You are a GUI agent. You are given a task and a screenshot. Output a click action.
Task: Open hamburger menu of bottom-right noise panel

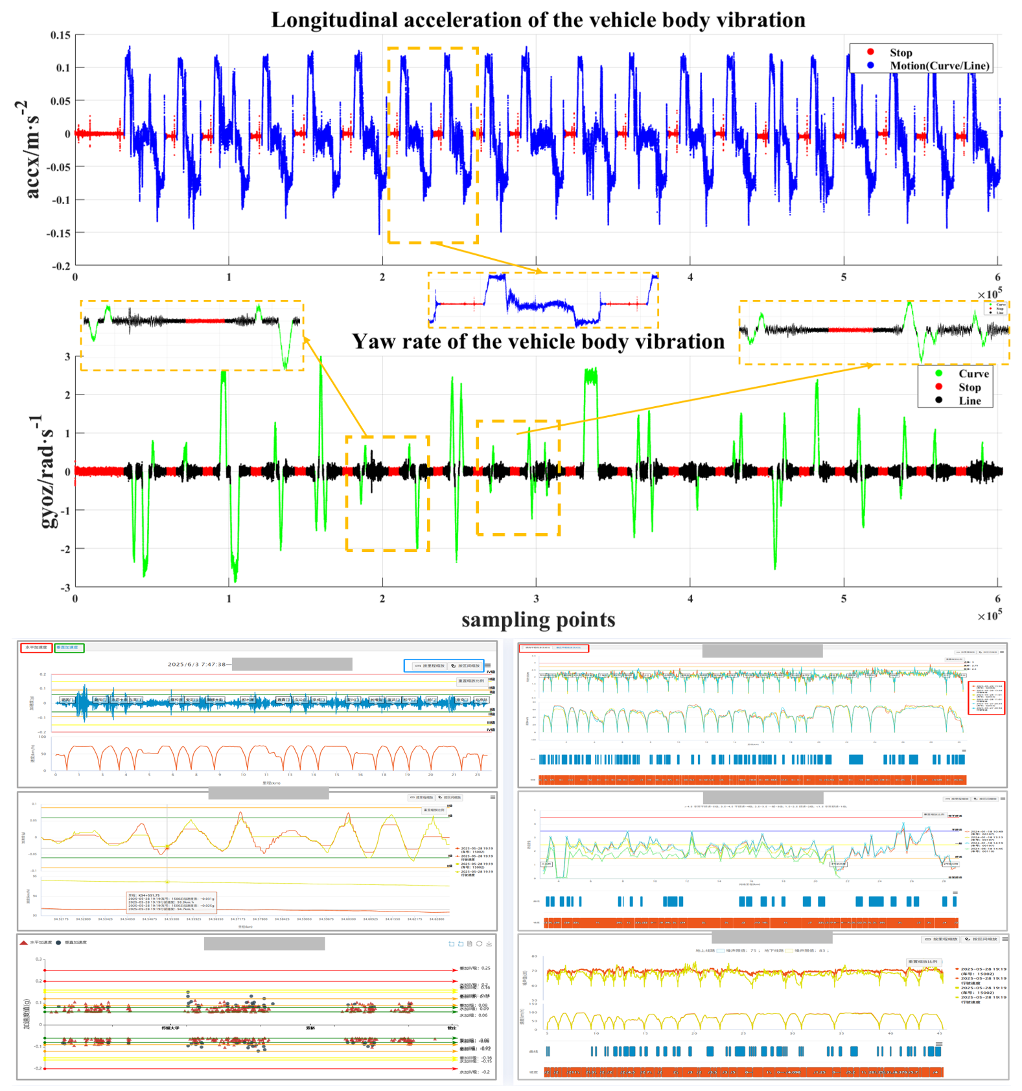pos(1005,939)
